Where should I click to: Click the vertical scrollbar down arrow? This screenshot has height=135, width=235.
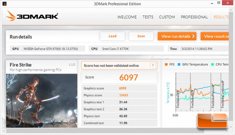pyautogui.click(x=231, y=127)
